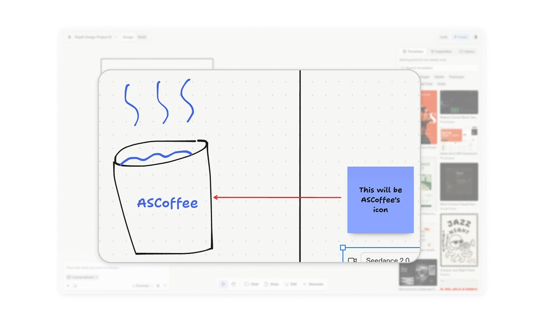Click the Invite button
Image resolution: width=545 pixels, height=321 pixels.
tap(444, 37)
